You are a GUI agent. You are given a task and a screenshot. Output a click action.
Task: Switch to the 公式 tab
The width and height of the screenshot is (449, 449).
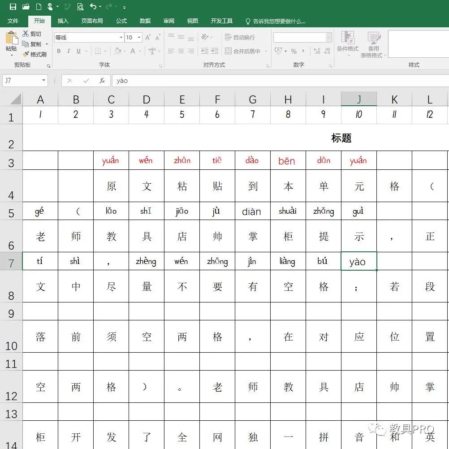pyautogui.click(x=121, y=21)
